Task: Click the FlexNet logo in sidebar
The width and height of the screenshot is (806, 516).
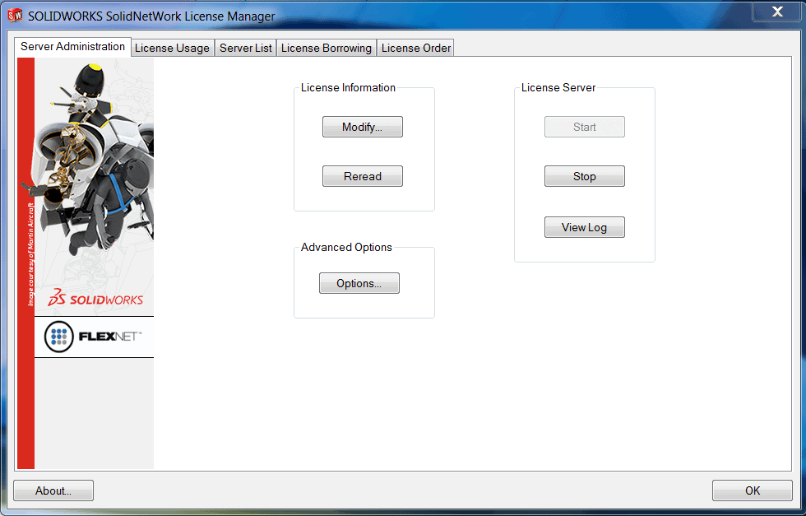Action: point(94,337)
